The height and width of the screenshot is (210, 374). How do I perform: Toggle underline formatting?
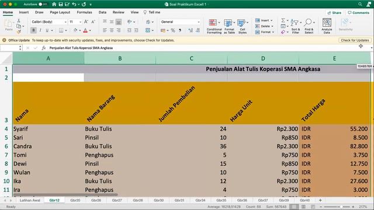click(x=47, y=30)
